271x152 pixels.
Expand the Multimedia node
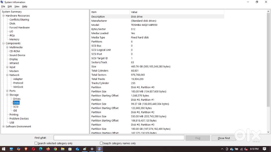point(7,47)
